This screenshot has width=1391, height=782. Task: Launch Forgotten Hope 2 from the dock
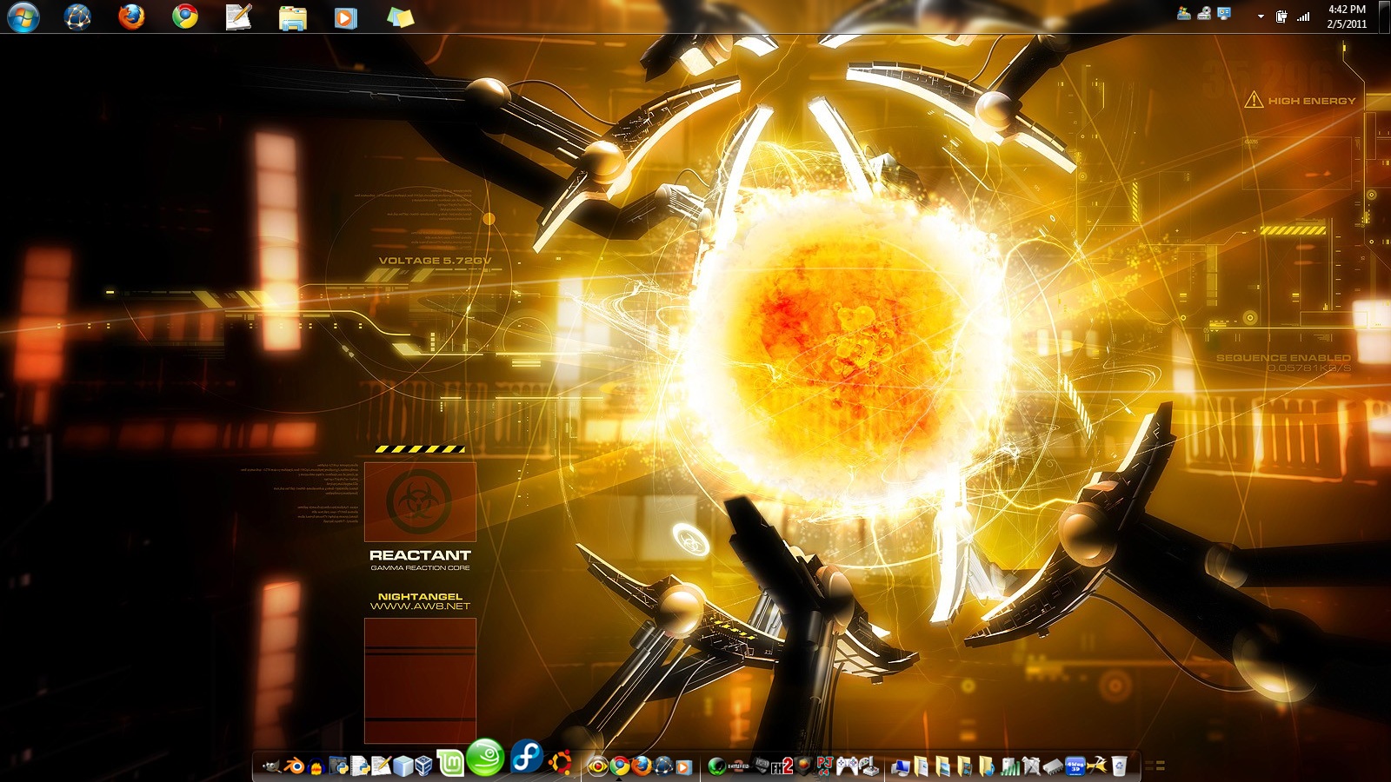[x=781, y=767]
